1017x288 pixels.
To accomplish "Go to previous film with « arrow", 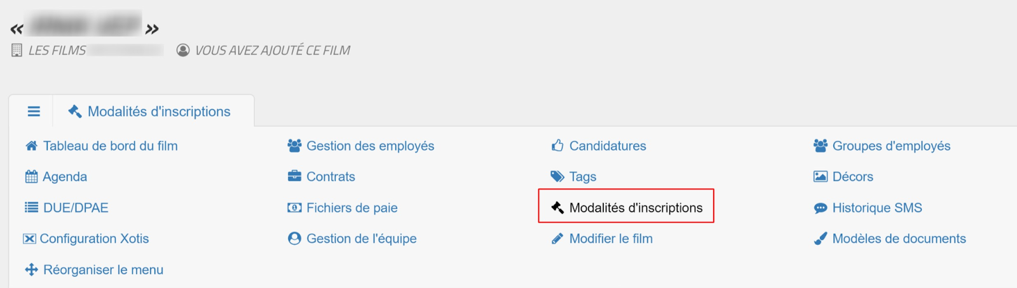I will (x=17, y=29).
